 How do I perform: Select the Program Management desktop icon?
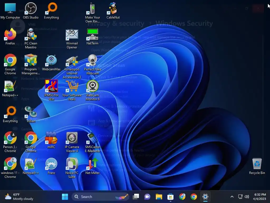point(31,64)
